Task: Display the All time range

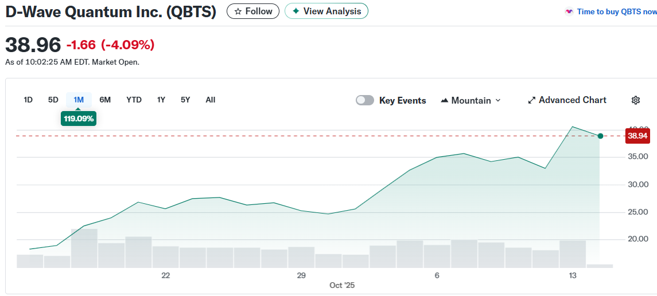Action: tap(211, 100)
